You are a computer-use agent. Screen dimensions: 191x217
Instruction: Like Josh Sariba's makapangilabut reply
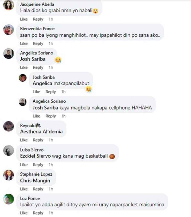[x=36, y=92]
